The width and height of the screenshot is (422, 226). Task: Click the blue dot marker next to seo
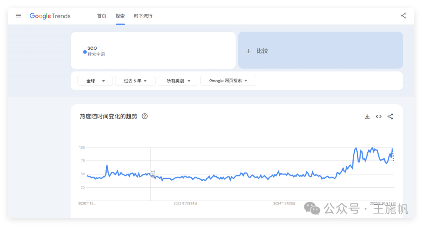pos(84,52)
